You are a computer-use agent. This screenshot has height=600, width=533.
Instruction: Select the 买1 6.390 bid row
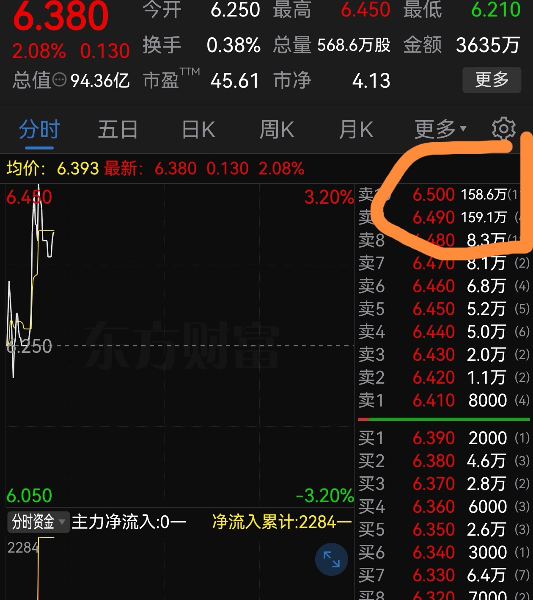[x=444, y=438]
